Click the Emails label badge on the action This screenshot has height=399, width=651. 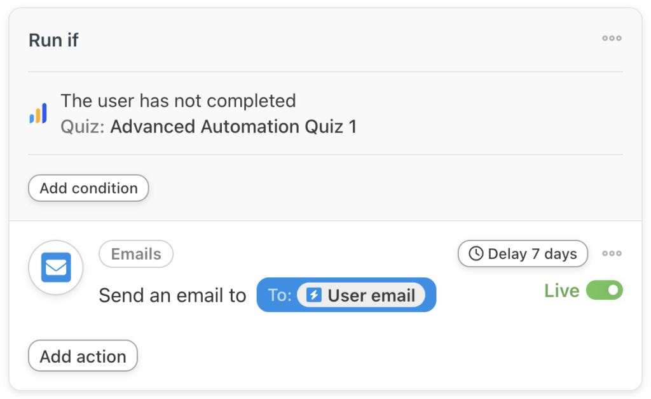[x=135, y=253]
